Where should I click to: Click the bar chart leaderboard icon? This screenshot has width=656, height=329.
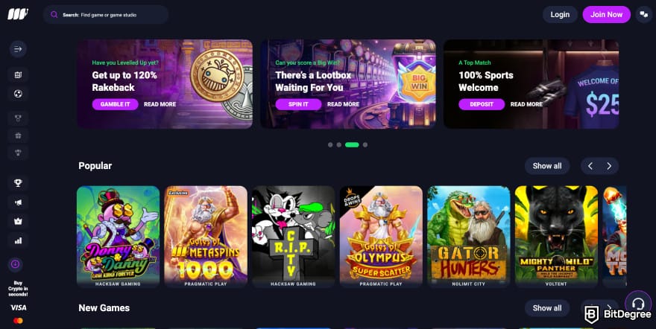point(18,241)
